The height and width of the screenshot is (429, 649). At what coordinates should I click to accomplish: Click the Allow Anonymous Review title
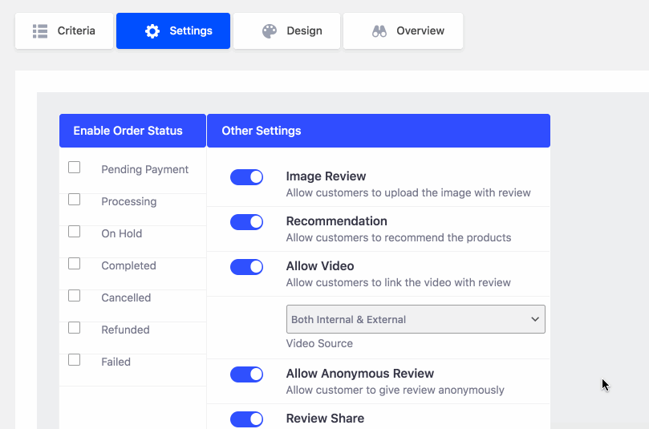point(359,374)
